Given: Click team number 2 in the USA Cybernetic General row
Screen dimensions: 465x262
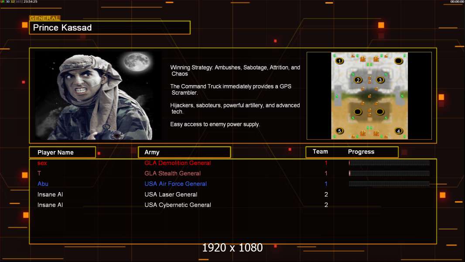Looking at the screenshot, I should tap(326, 205).
